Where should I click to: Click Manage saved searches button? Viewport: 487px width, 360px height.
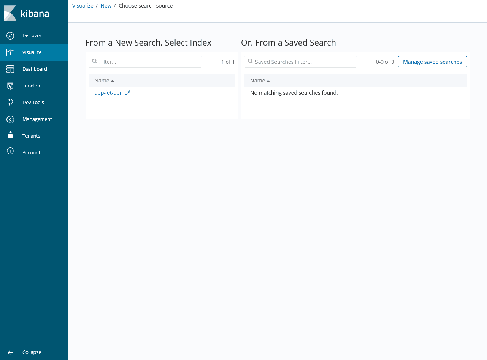point(432,62)
